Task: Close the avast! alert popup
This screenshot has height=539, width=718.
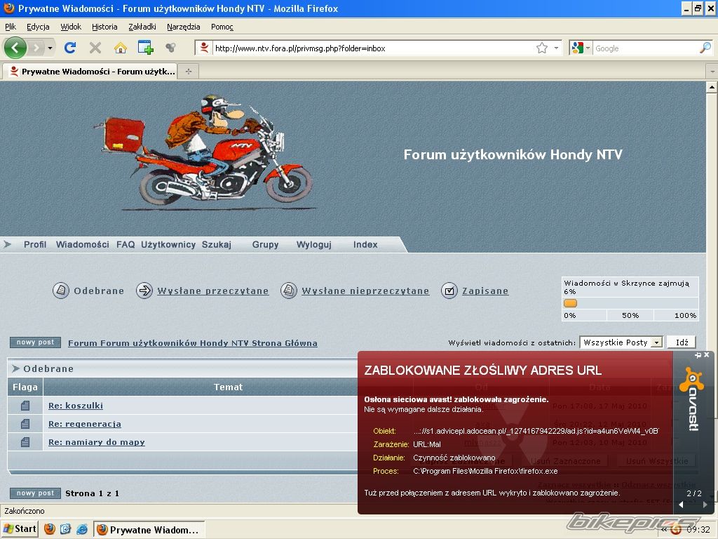Action: (x=707, y=354)
